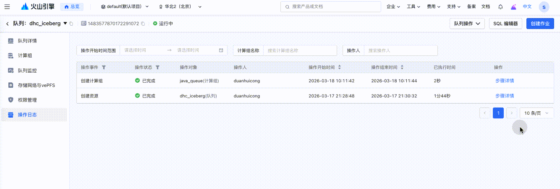Filter the 操作事件 column
The height and width of the screenshot is (189, 560).
[104, 67]
